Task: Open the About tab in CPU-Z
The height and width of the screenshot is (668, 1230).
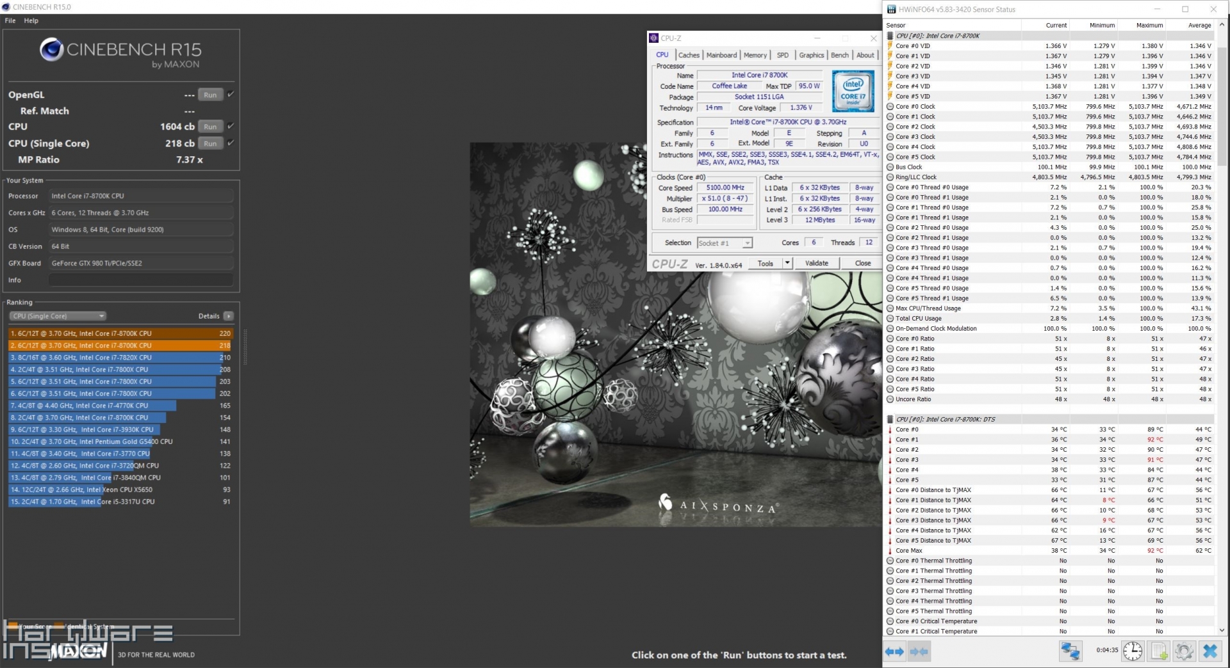Action: 865,55
